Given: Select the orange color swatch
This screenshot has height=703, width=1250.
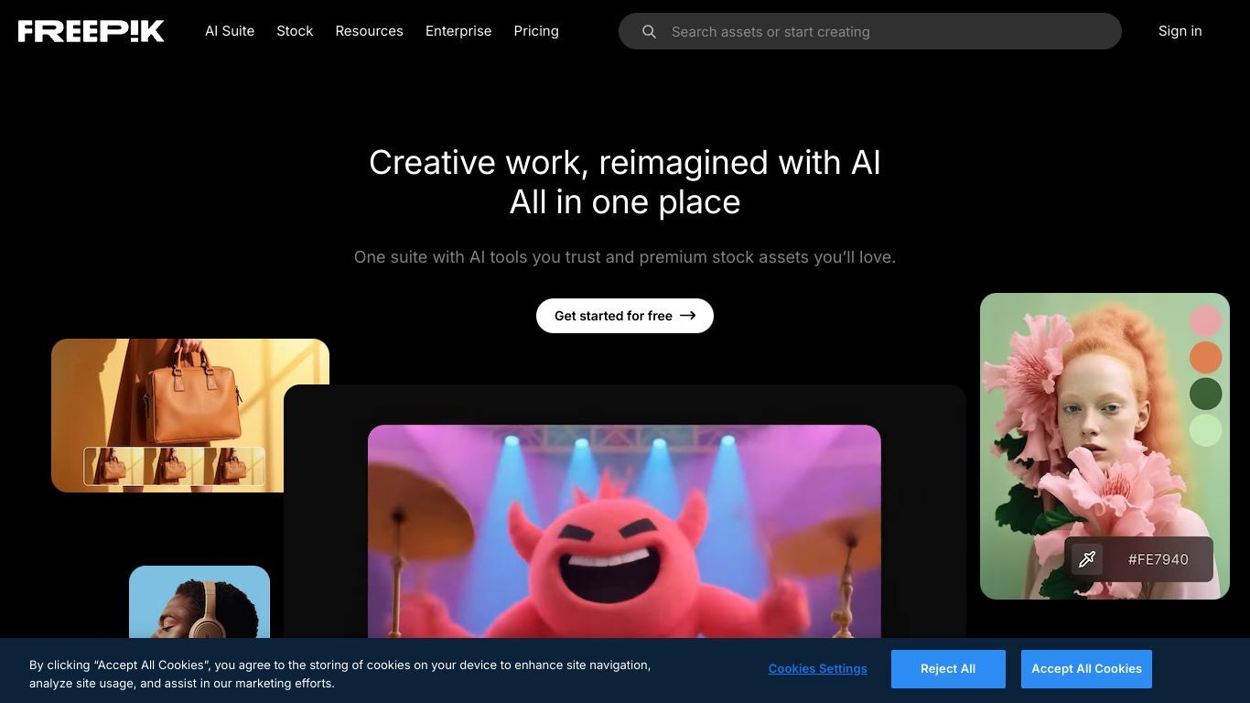Looking at the screenshot, I should (x=1205, y=357).
